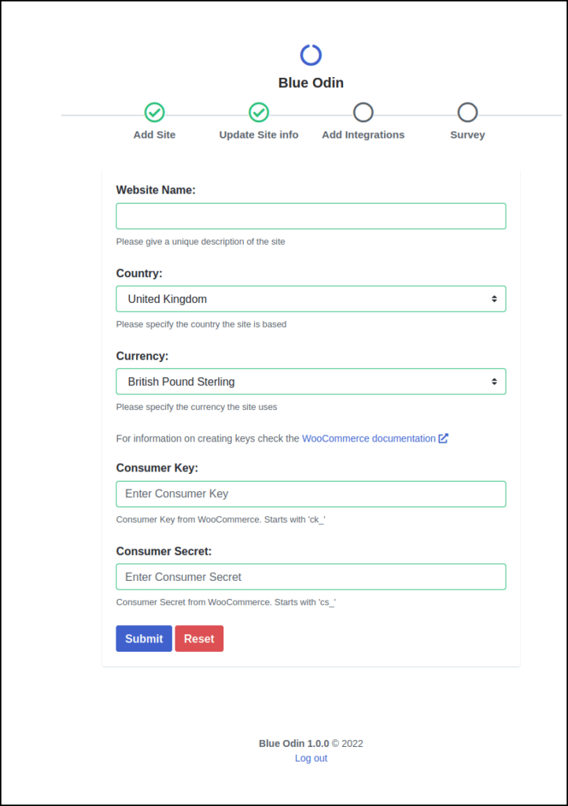The width and height of the screenshot is (568, 806).
Task: Click the external link icon beside WooCommerce documentation
Action: point(444,438)
